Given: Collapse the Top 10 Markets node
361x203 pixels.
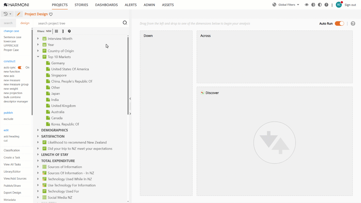Looking at the screenshot, I should click(x=38, y=57).
